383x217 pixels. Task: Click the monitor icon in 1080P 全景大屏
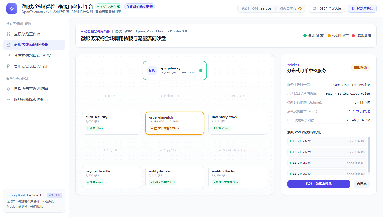314,9
